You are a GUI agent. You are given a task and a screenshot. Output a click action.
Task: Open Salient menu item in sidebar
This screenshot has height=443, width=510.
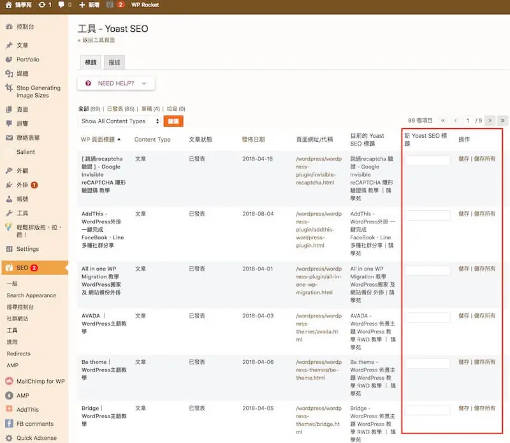pos(25,152)
